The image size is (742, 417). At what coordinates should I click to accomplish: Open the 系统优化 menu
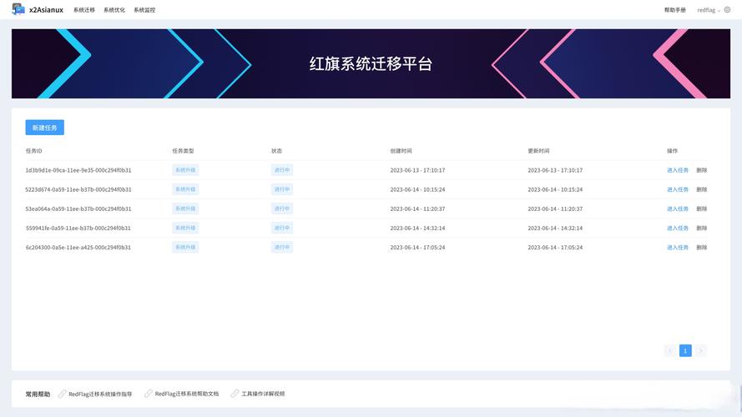(114, 10)
